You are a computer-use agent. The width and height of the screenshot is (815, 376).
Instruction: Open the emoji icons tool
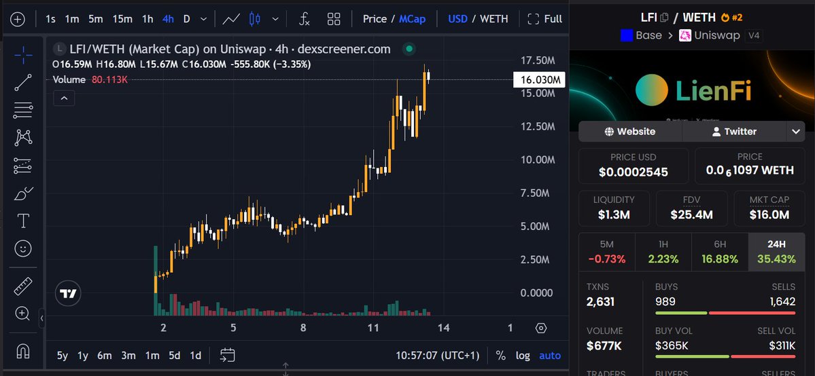pos(23,249)
